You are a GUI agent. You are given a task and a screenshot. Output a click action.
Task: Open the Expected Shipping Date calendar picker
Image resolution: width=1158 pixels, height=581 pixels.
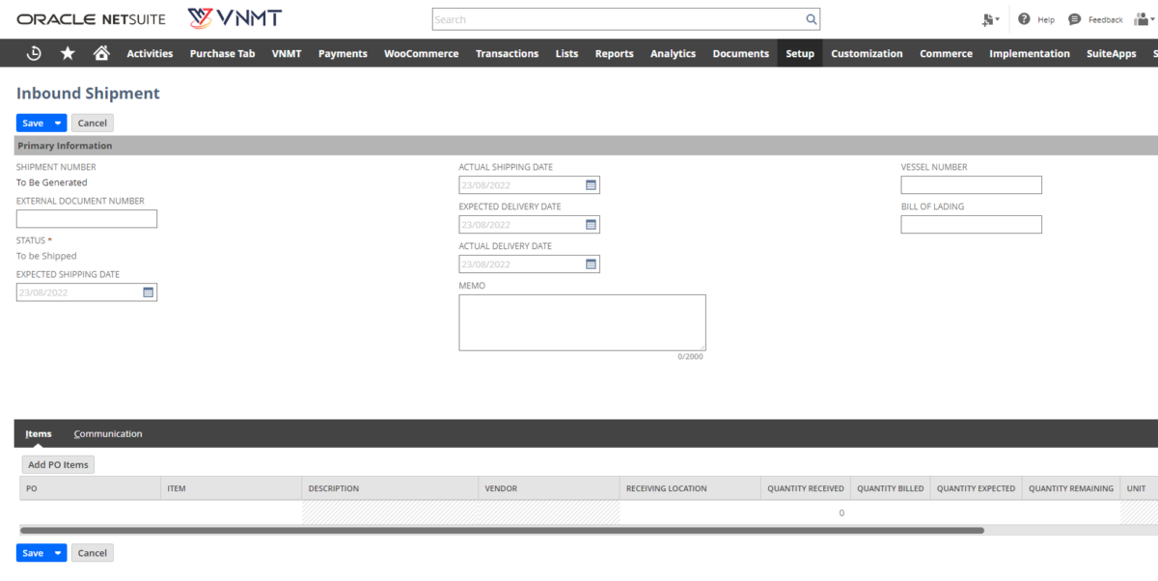click(150, 291)
